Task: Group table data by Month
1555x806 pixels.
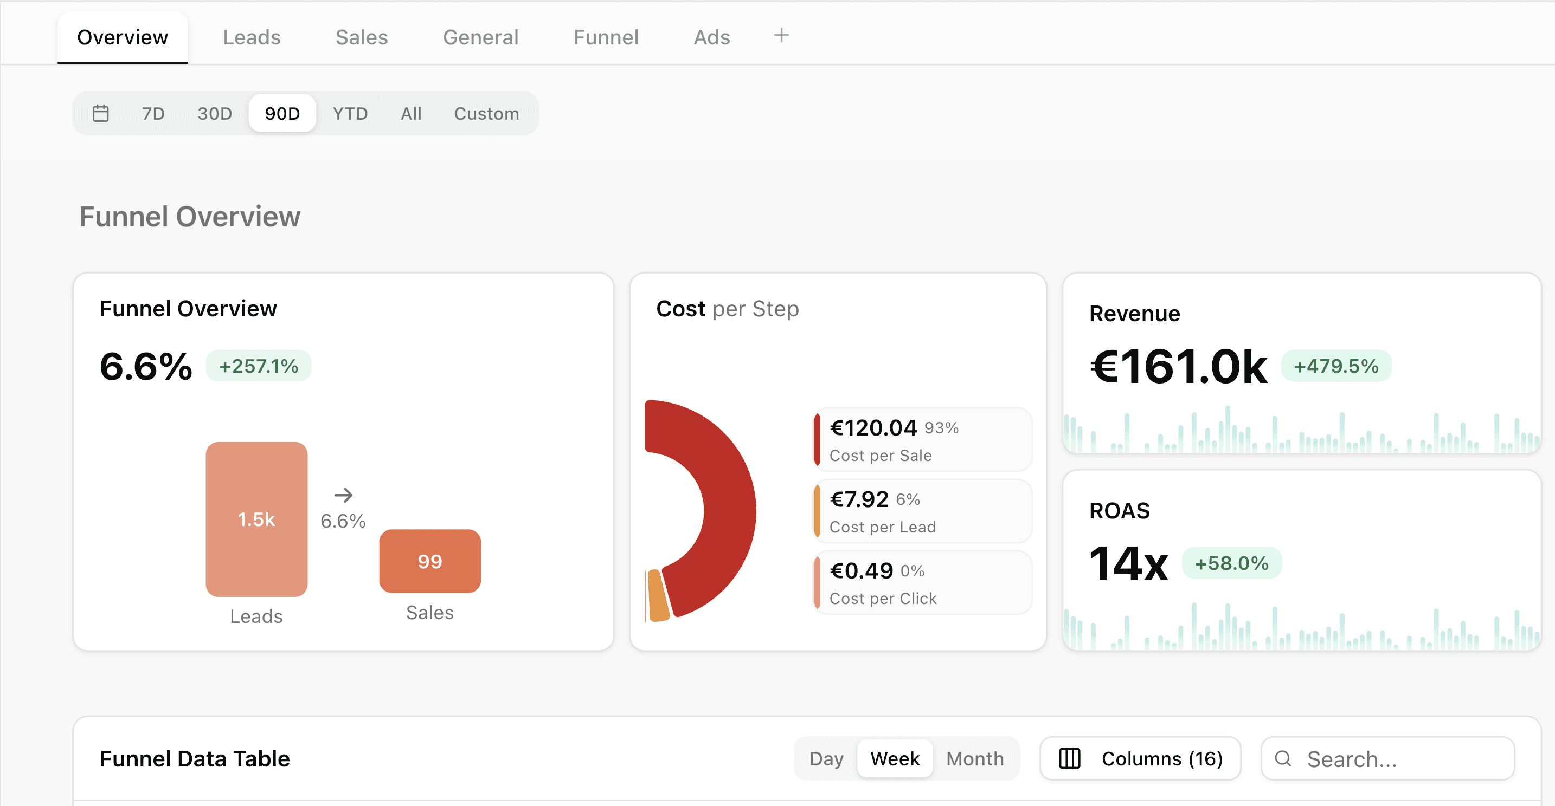Action: point(975,758)
